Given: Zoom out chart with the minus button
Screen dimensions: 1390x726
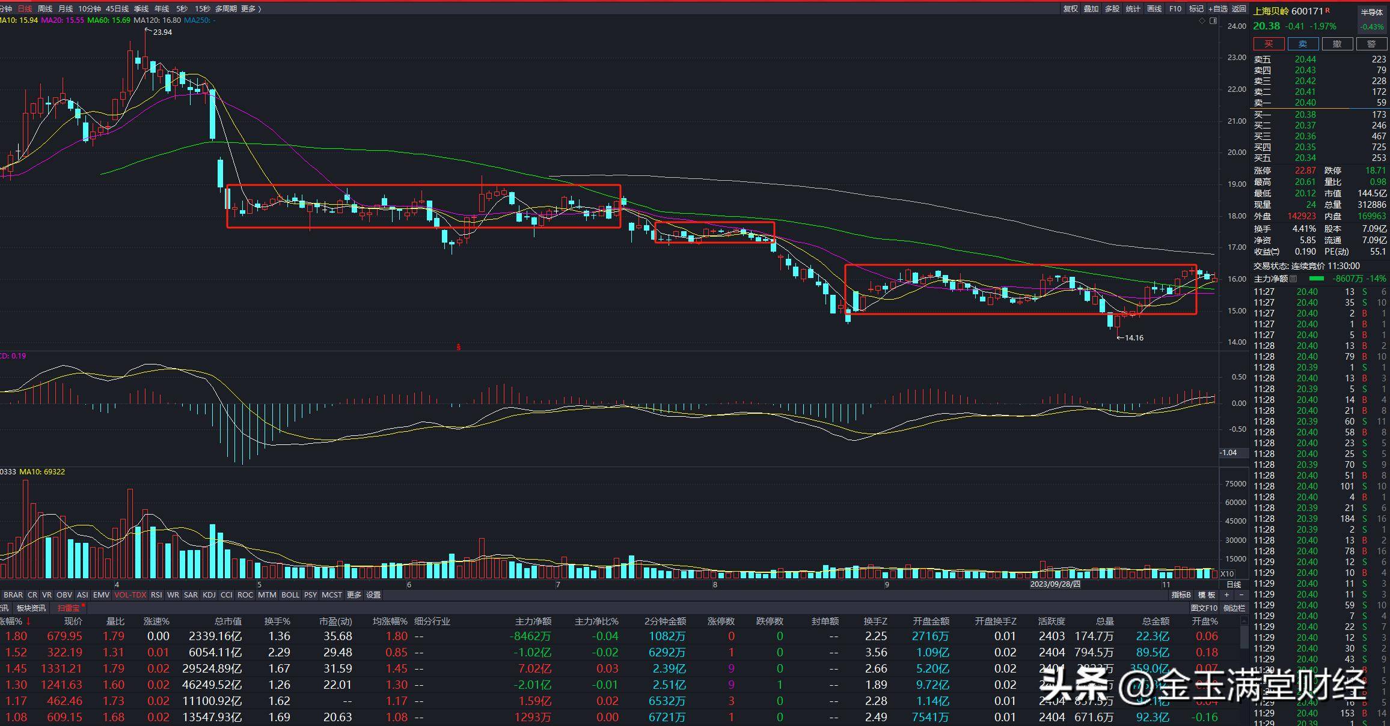Looking at the screenshot, I should pyautogui.click(x=1242, y=594).
